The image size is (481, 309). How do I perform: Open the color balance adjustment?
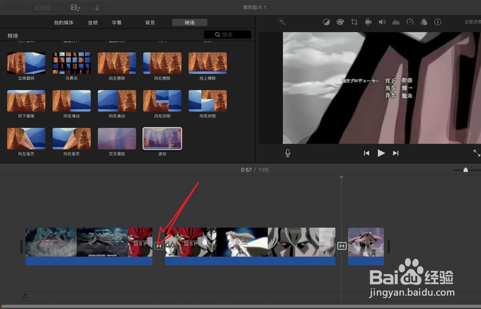(326, 22)
